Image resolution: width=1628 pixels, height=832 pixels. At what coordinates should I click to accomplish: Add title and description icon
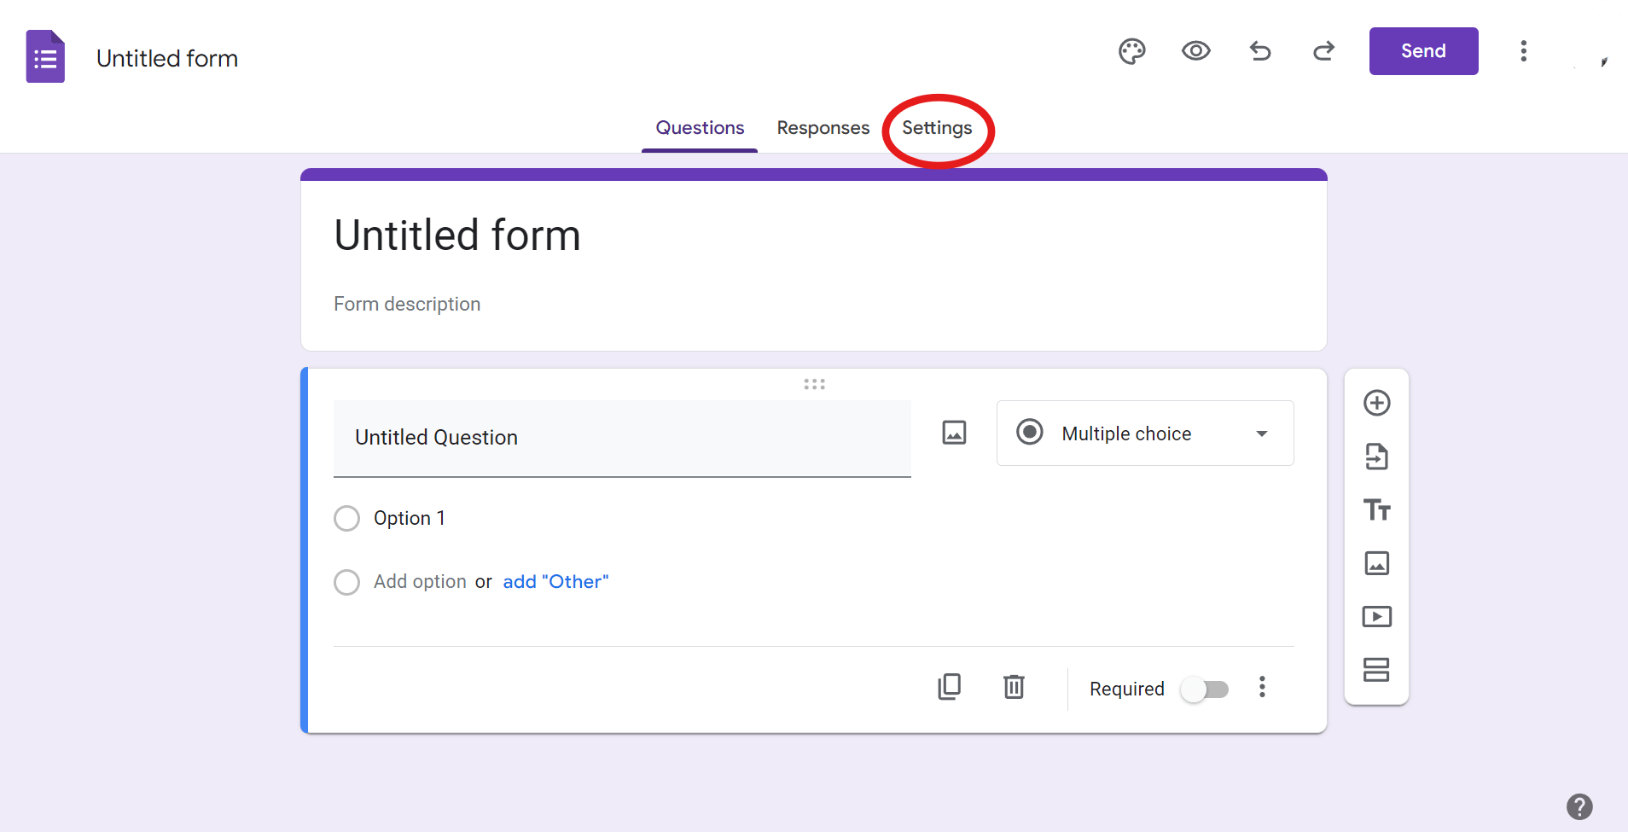pos(1376,509)
